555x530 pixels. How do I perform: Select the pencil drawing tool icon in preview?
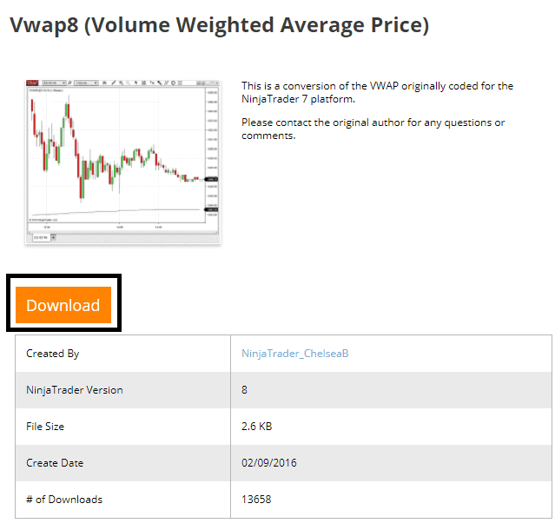click(114, 83)
